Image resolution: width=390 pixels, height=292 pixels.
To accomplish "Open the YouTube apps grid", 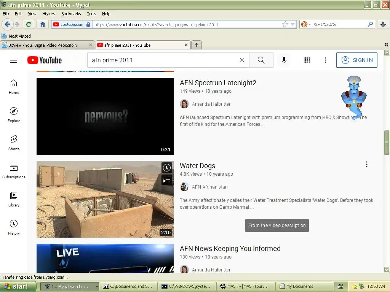I will (307, 60).
